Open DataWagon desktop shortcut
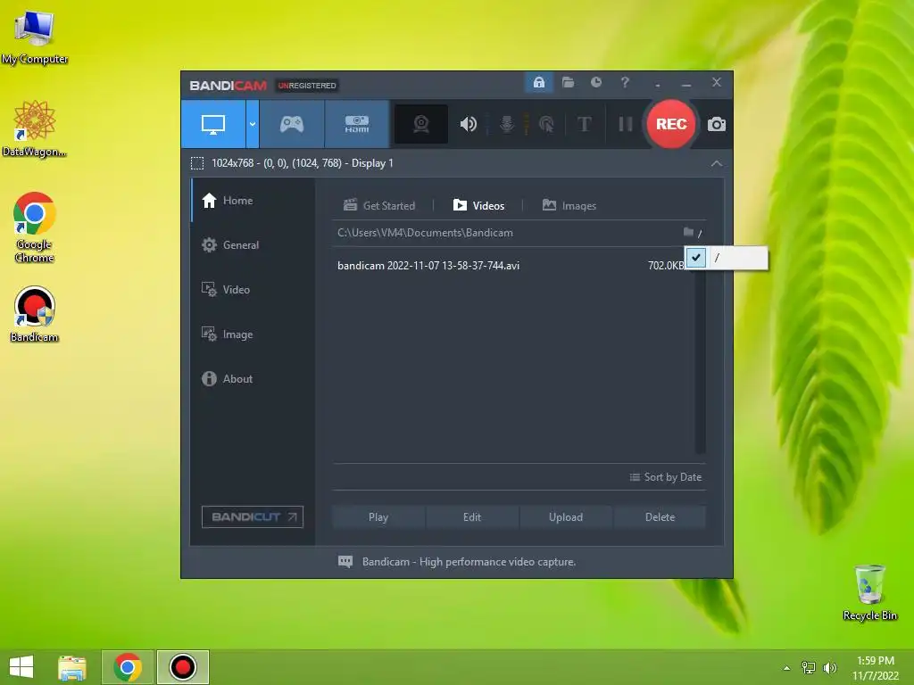The height and width of the screenshot is (685, 914). 35,128
